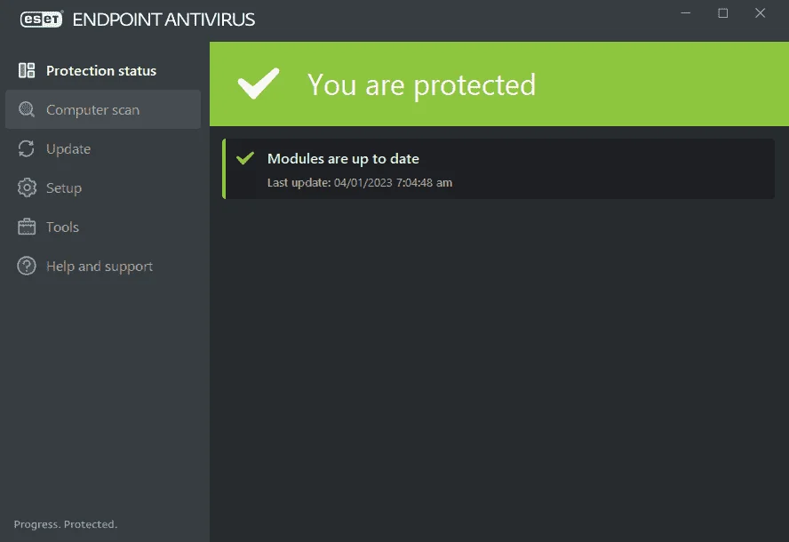This screenshot has width=789, height=542.
Task: Click the 'Modules are up to date' heading
Action: (343, 159)
